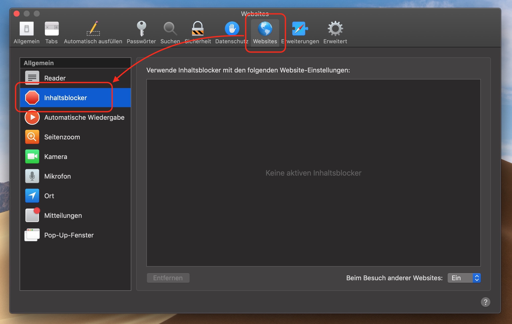Viewport: 512px width, 324px height.
Task: Select the Websites globe icon
Action: [265, 33]
